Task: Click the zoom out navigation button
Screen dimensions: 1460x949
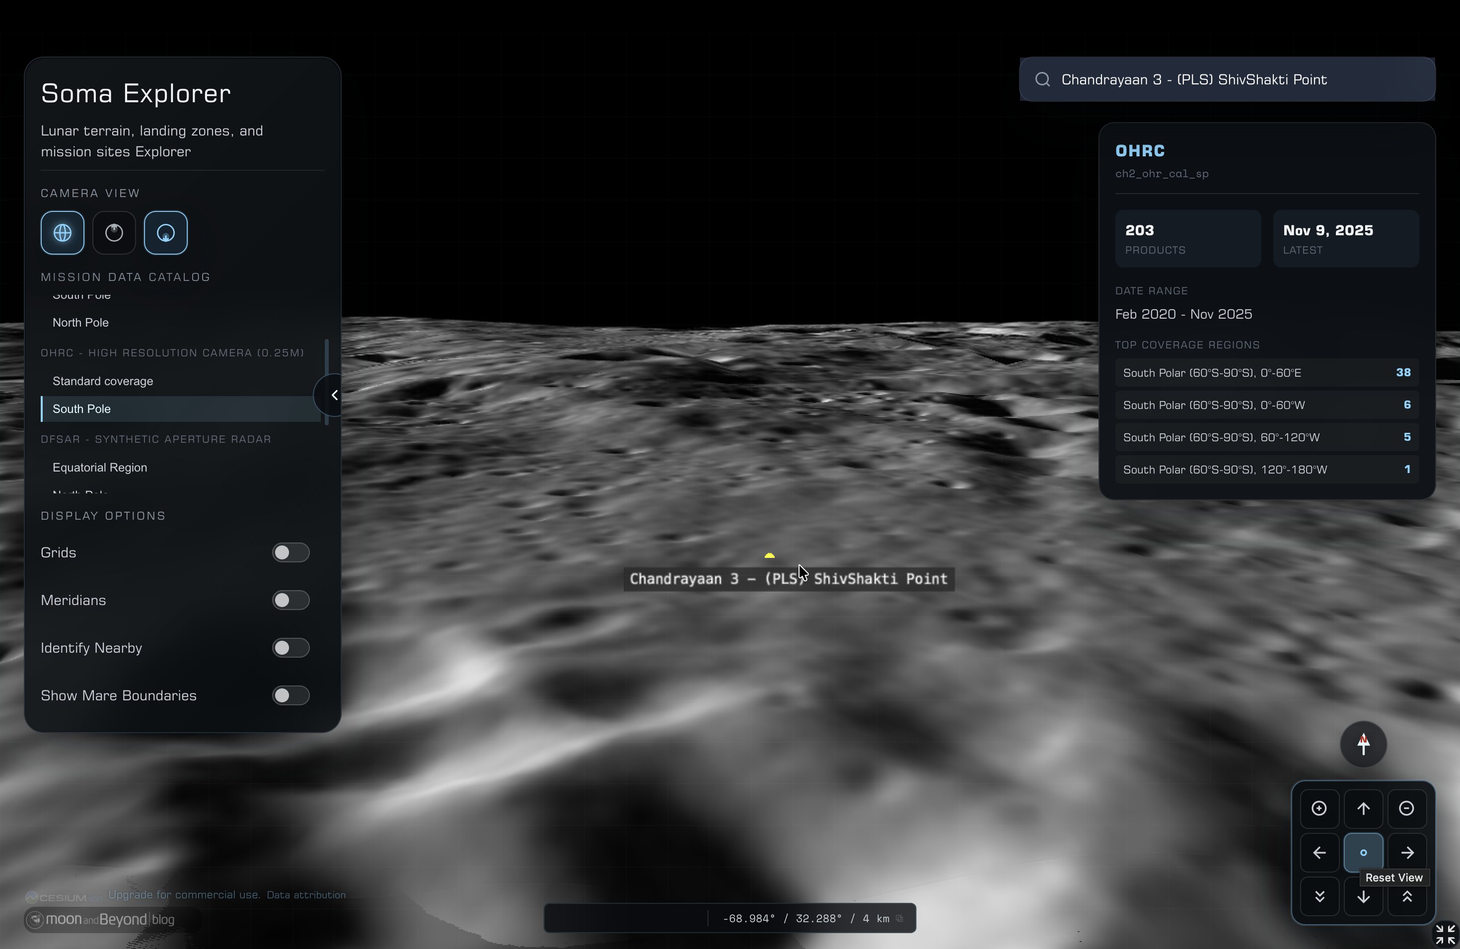Action: click(1407, 809)
